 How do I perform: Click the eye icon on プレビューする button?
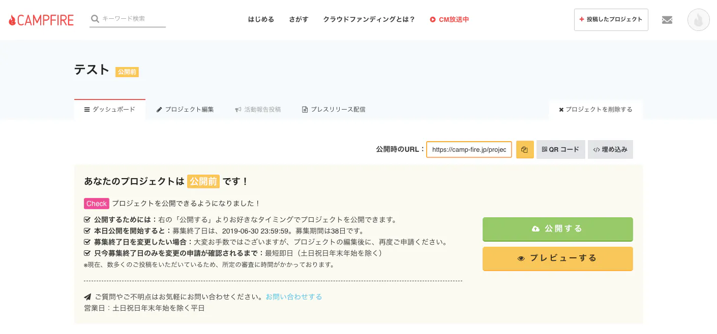coord(521,258)
